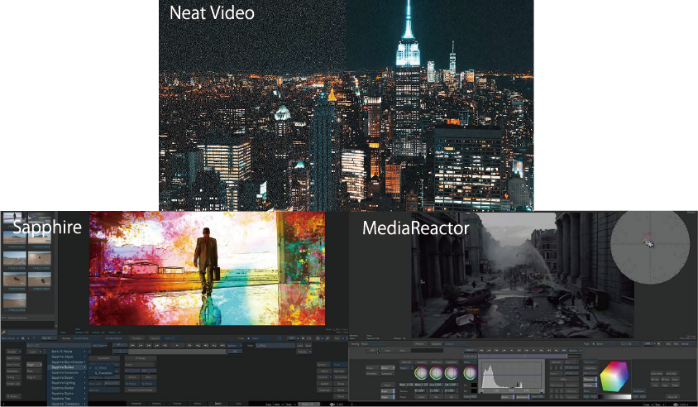Image resolution: width=698 pixels, height=407 pixels.
Task: Click the circular vectorscope in the MediaReactor viewer
Action: click(649, 244)
